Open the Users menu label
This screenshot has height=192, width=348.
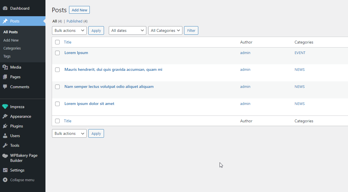point(15,136)
